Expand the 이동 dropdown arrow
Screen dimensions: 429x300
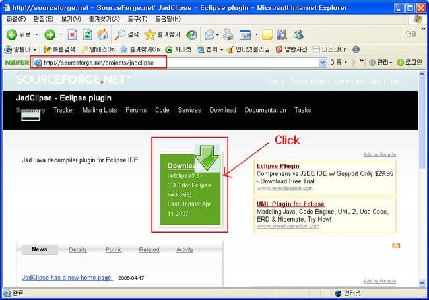(346, 63)
